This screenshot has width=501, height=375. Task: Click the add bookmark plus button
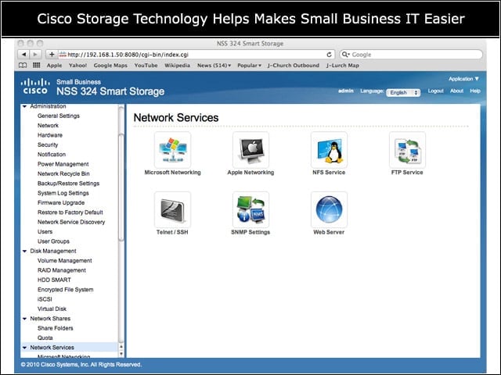click(52, 55)
